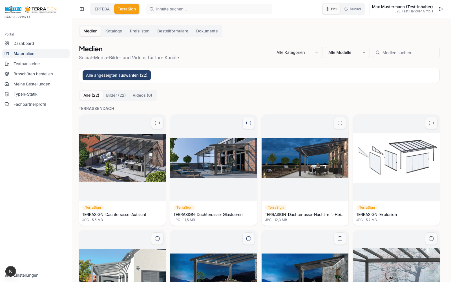Click the logout icon
The height and width of the screenshot is (282, 451).
point(441,9)
